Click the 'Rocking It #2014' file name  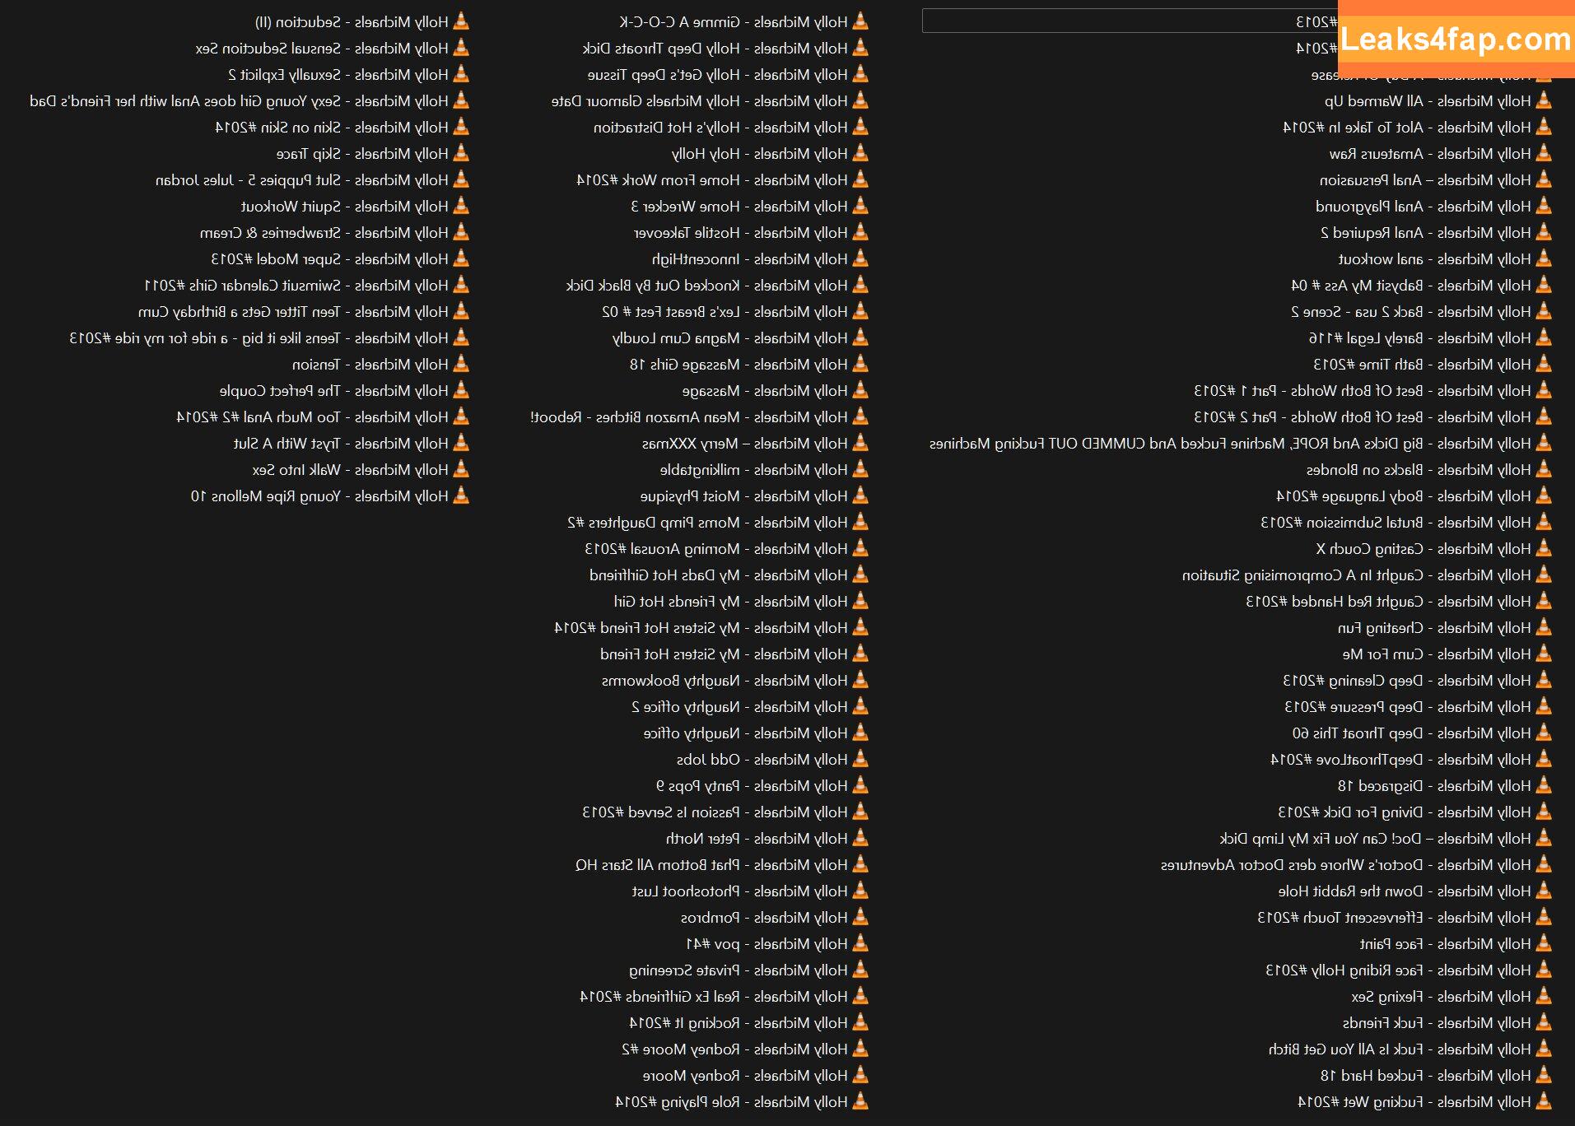(x=683, y=1023)
